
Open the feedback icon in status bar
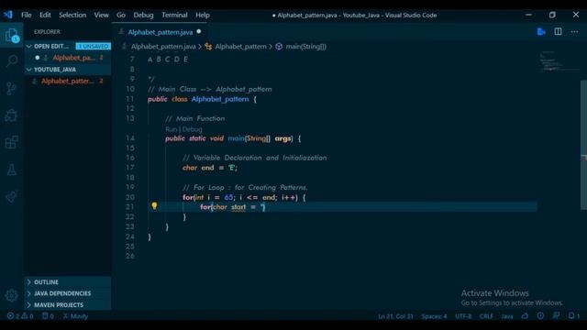(x=557, y=316)
